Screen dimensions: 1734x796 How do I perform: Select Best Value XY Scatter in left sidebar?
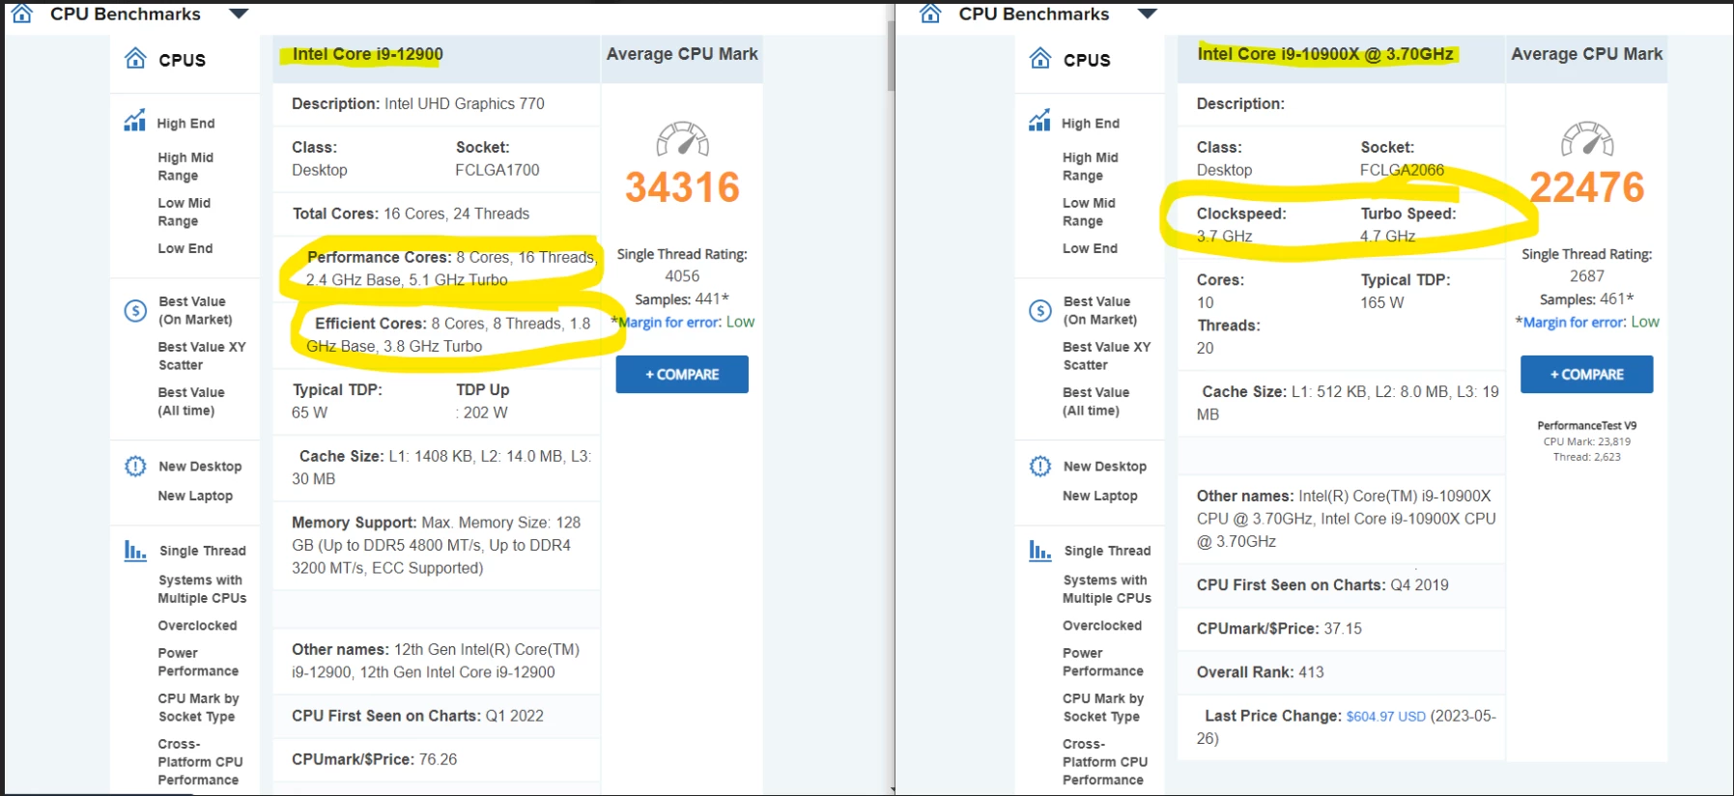coord(202,355)
